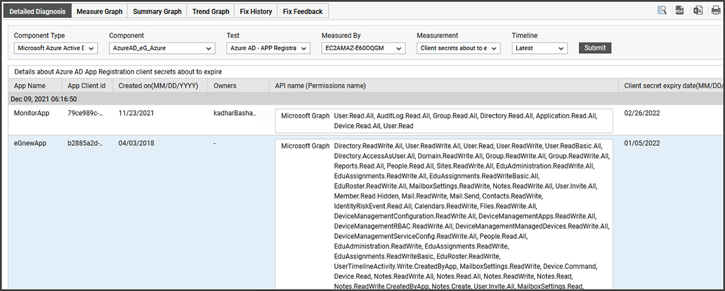The height and width of the screenshot is (291, 725).
Task: Click owner kadharBasha...
Action: tap(235, 113)
